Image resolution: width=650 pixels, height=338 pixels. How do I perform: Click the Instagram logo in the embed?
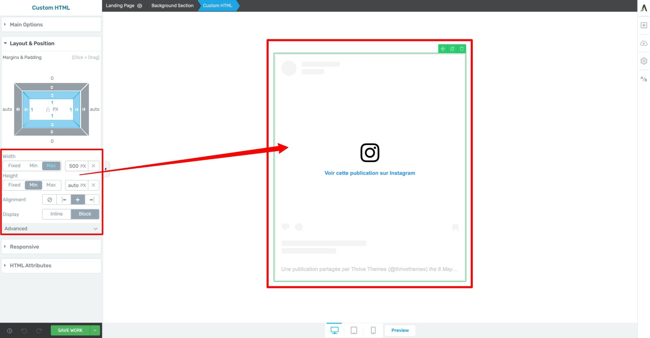click(370, 153)
